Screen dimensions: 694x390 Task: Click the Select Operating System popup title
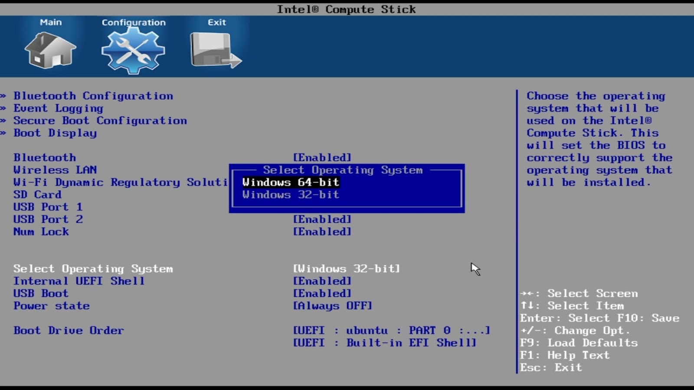coord(343,170)
